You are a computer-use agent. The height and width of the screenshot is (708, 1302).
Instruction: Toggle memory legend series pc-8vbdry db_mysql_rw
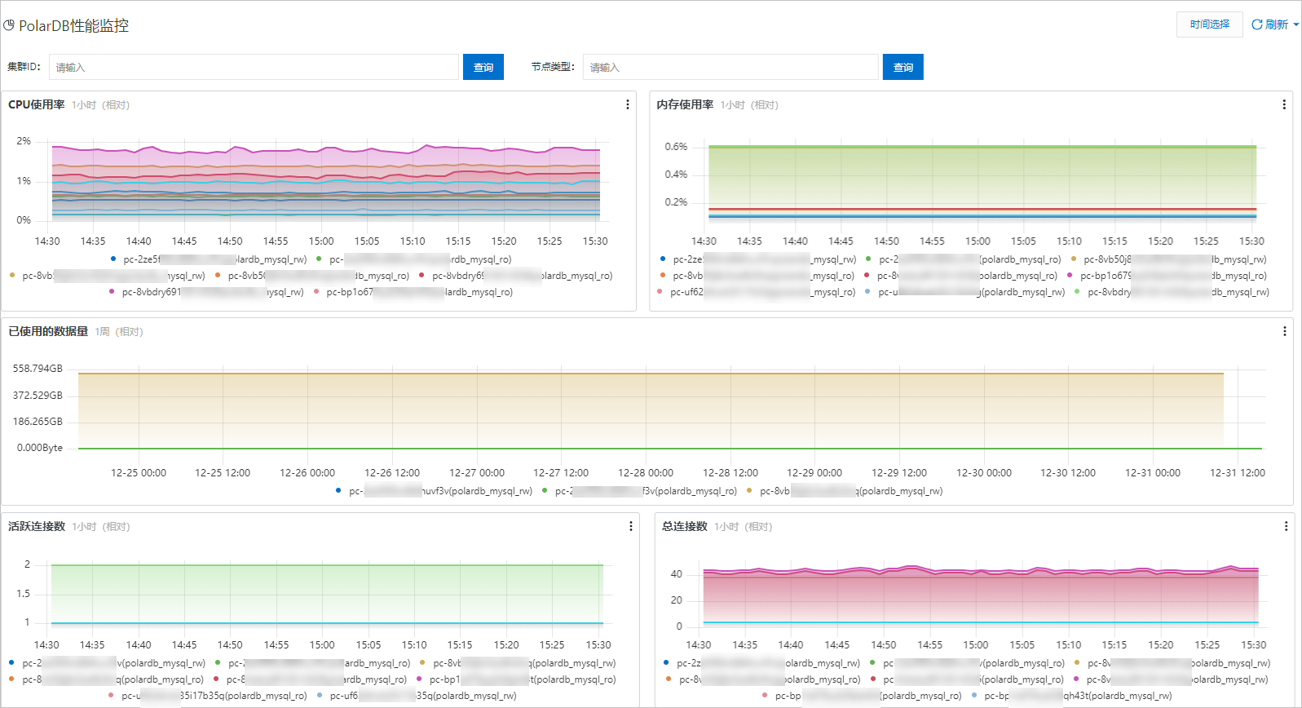coord(1172,292)
